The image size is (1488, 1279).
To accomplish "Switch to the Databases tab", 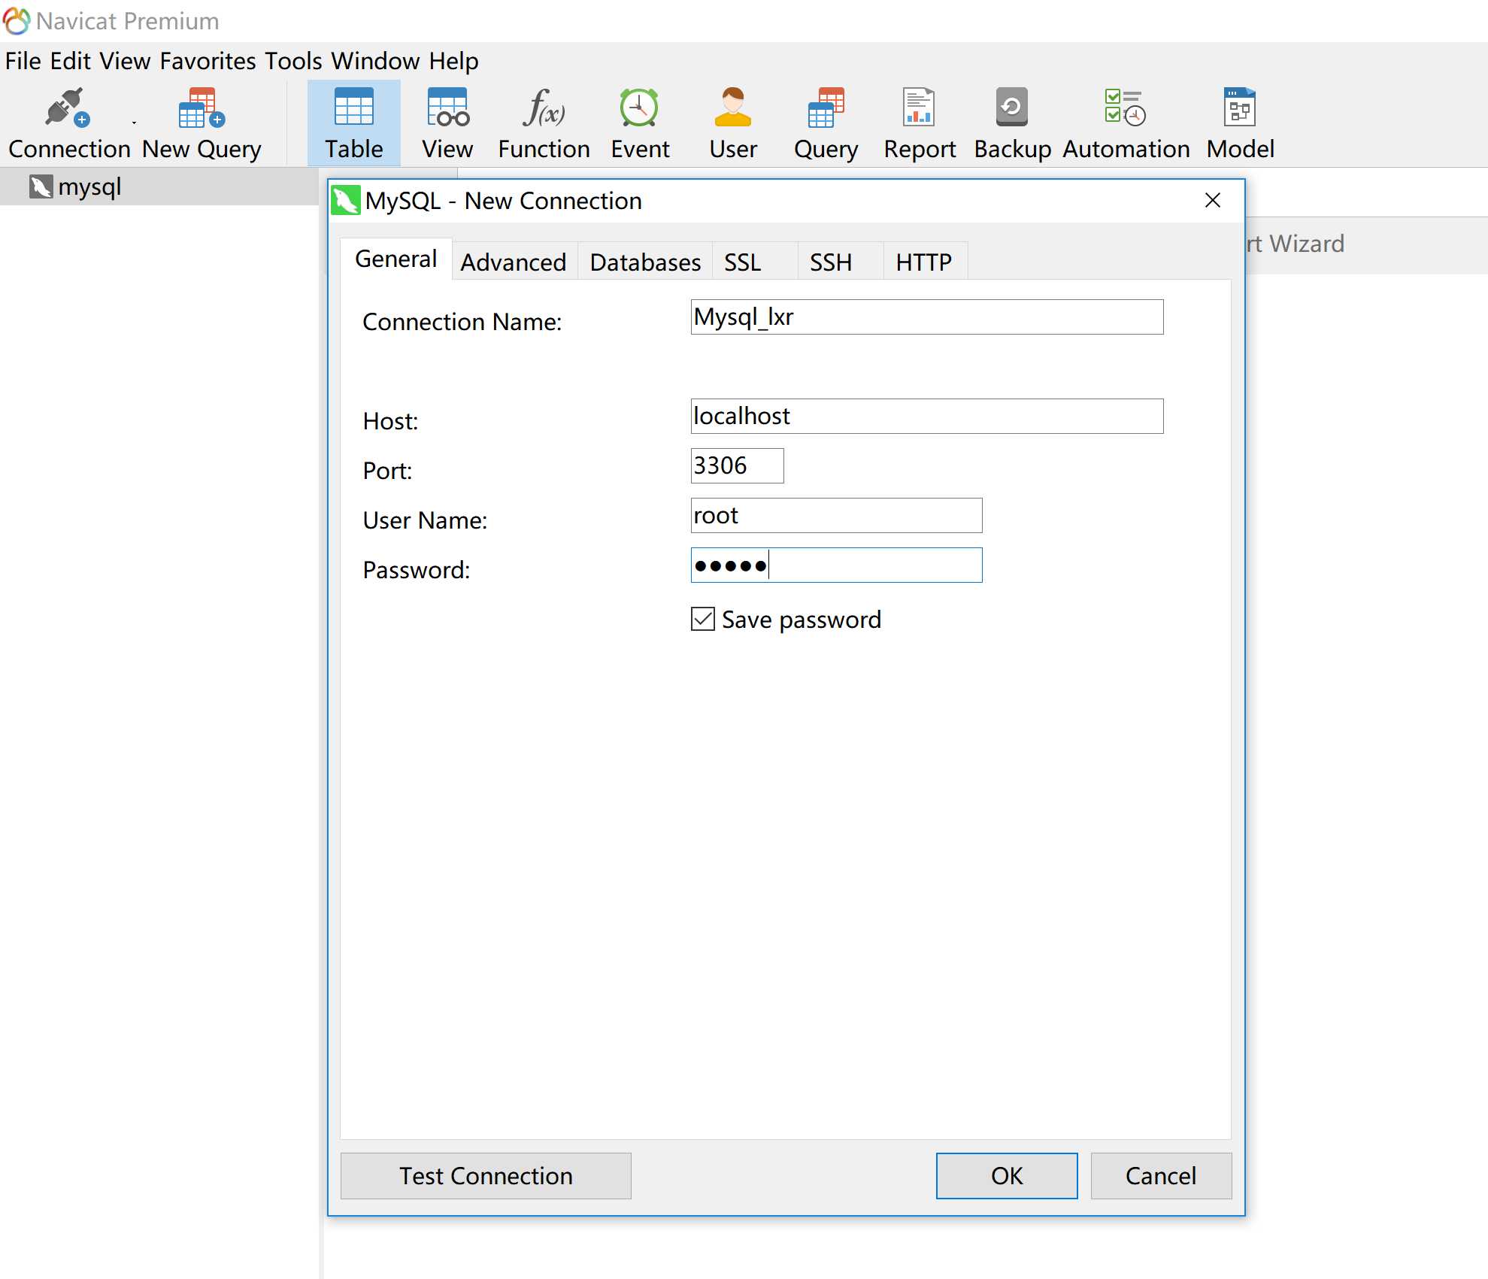I will click(645, 262).
